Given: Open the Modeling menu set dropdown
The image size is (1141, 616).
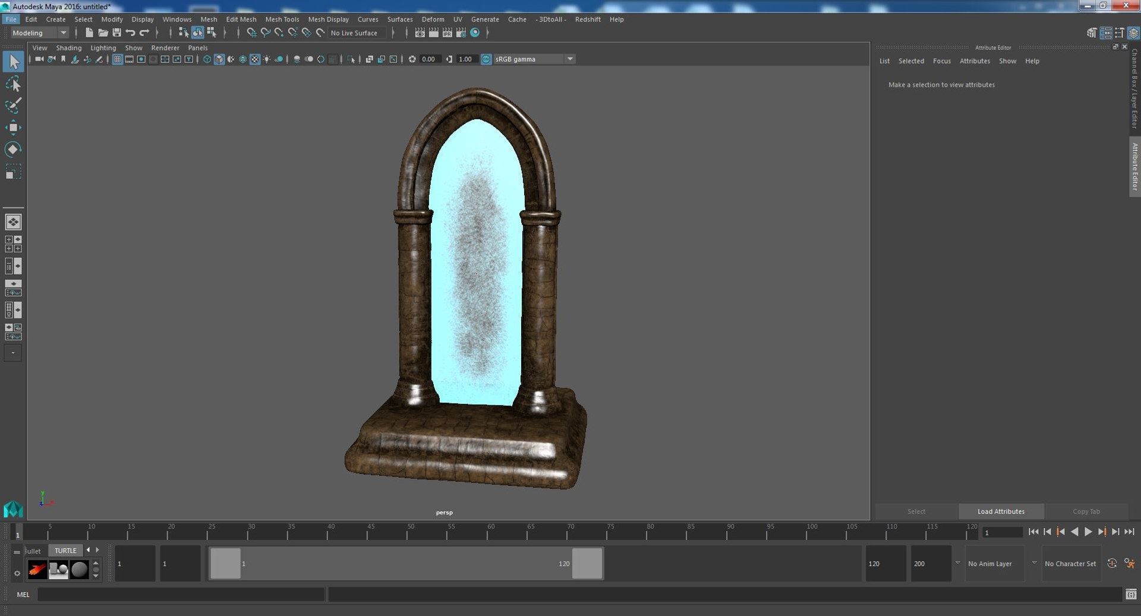Looking at the screenshot, I should point(40,33).
